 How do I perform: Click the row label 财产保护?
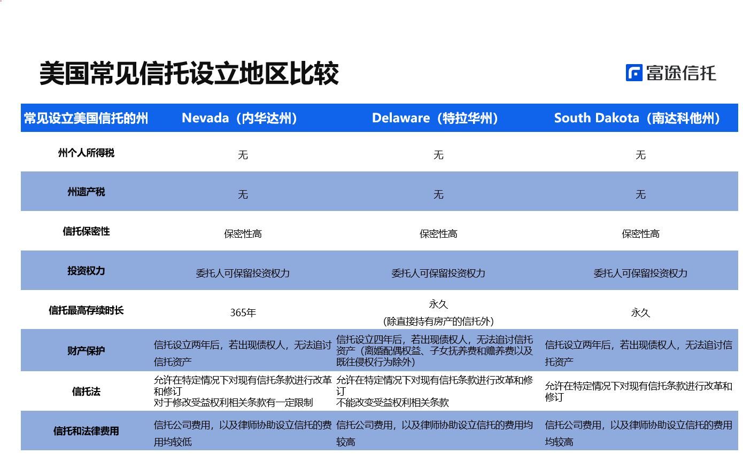(x=86, y=351)
